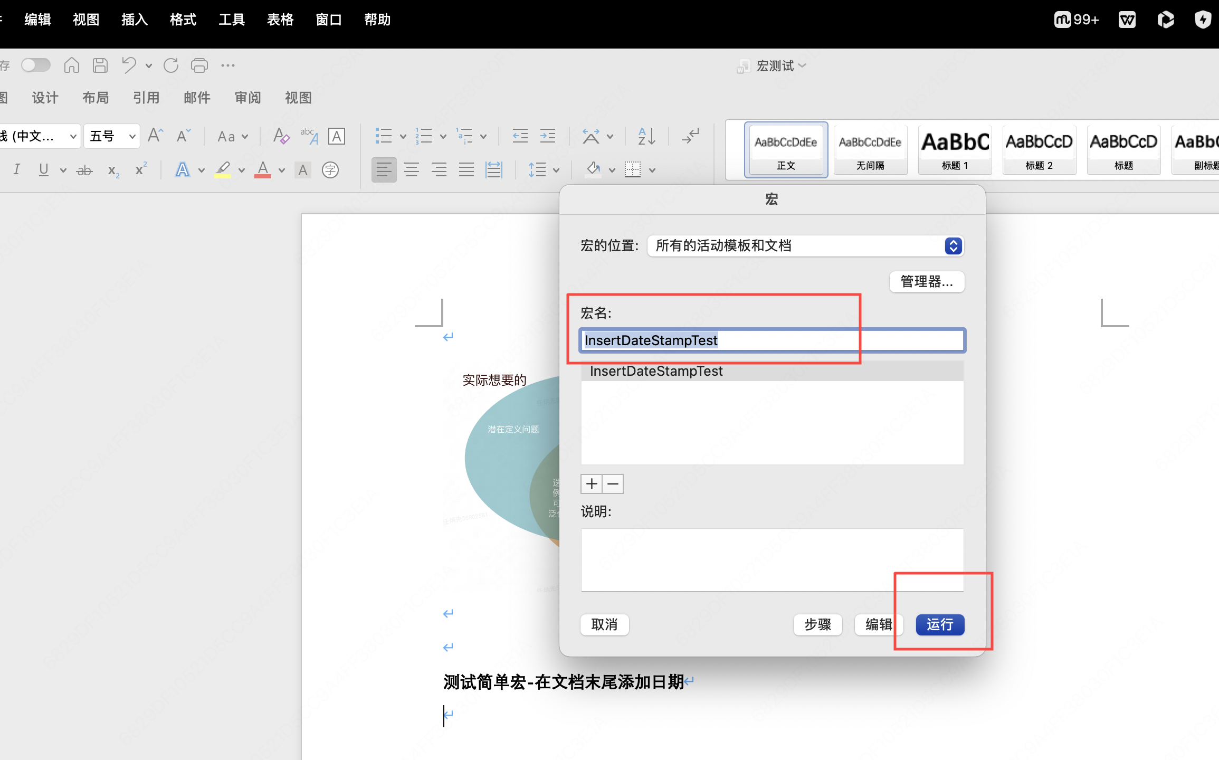Click the Home icon in quick toolbar
The width and height of the screenshot is (1219, 760).
71,65
